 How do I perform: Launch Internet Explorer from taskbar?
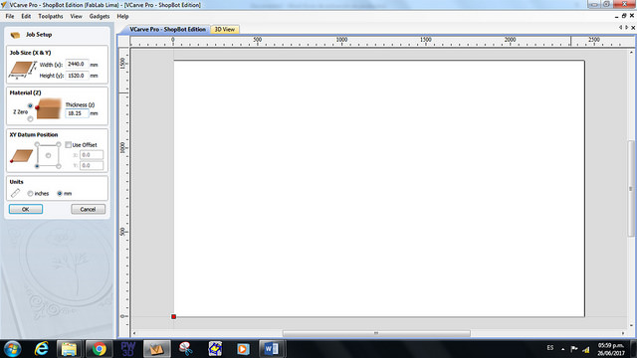click(x=42, y=349)
